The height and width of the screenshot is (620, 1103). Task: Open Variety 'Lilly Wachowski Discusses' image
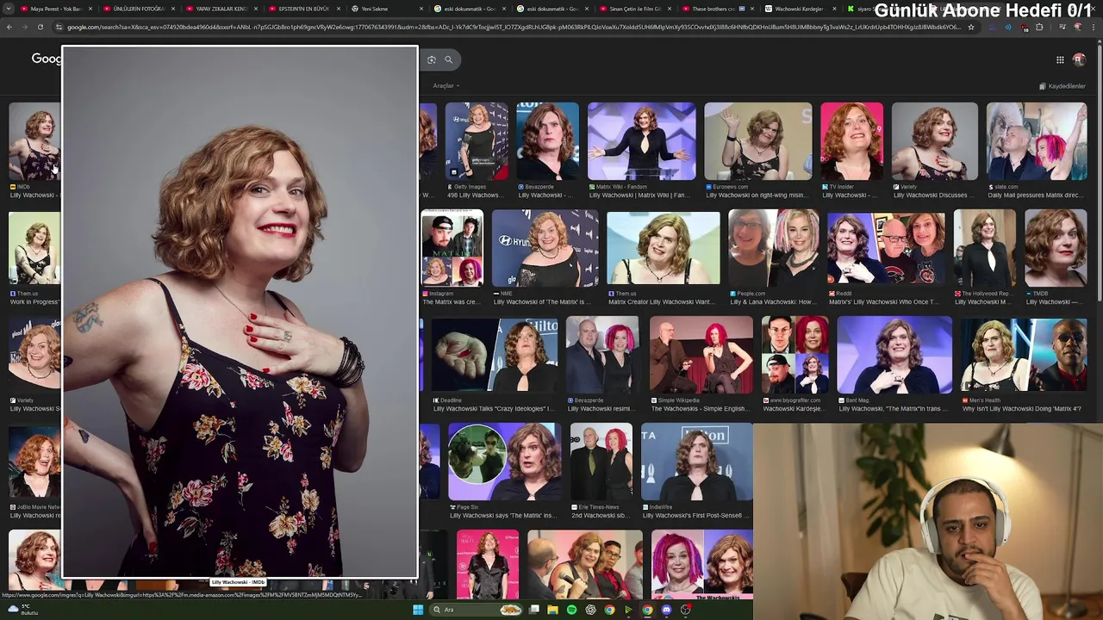[935, 141]
